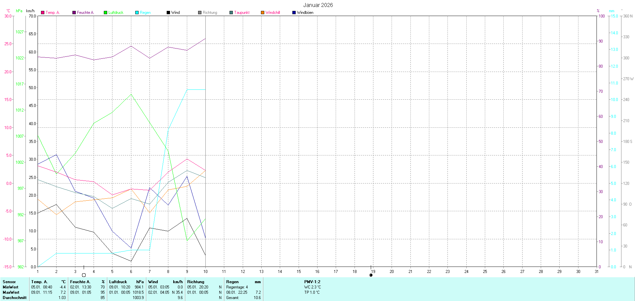Select the Luftdruck column header in table
The width and height of the screenshot is (635, 301).
[118, 282]
